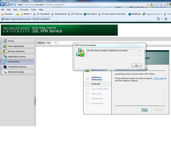
Task: Open the View menu
Action: [x=15, y=10]
